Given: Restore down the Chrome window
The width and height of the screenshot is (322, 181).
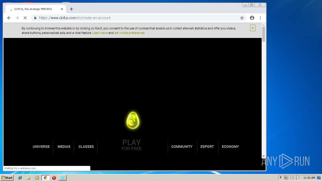Looking at the screenshot, I should click(252, 5).
